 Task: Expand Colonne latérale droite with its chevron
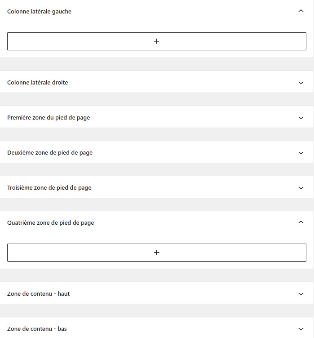point(301,83)
